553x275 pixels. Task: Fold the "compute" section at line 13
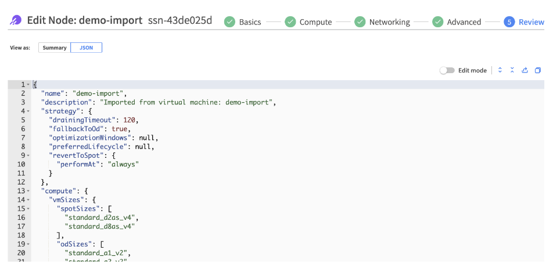point(28,191)
